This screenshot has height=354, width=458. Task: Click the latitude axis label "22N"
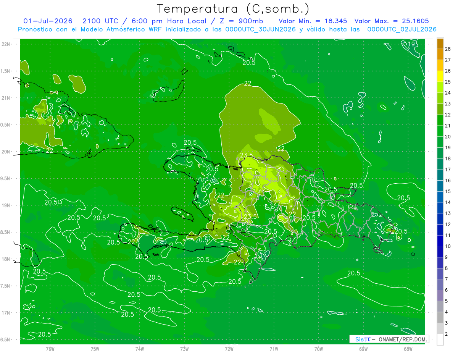click(6, 44)
